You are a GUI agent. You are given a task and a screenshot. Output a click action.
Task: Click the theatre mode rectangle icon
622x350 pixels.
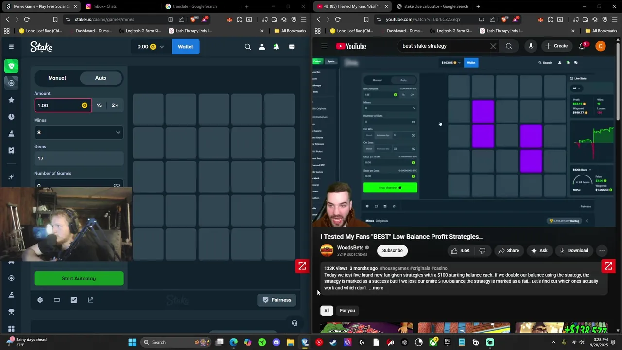click(57, 300)
